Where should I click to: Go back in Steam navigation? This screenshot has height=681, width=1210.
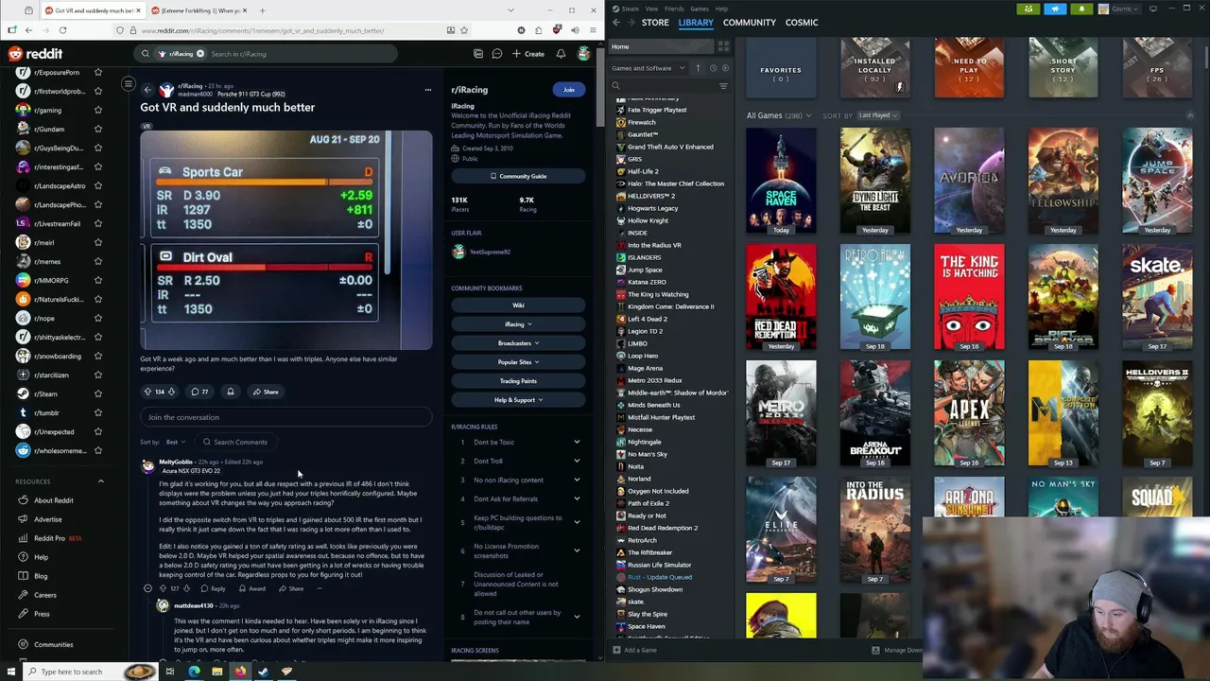pos(616,23)
